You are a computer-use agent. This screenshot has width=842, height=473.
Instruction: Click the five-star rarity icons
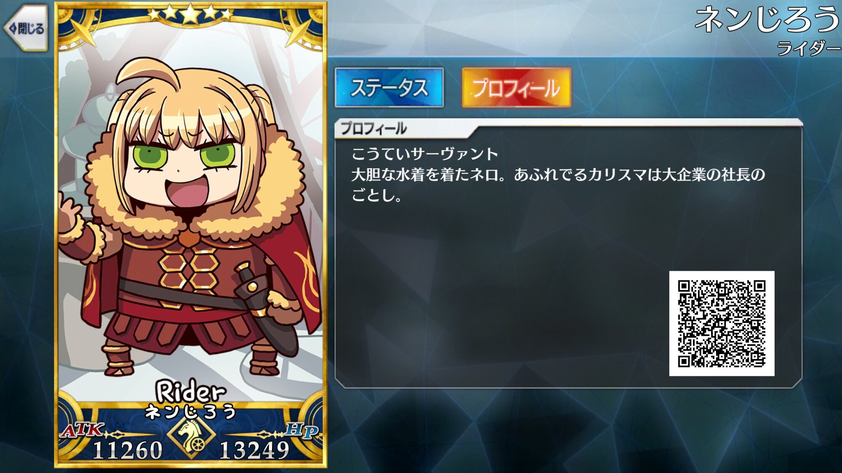click(190, 14)
